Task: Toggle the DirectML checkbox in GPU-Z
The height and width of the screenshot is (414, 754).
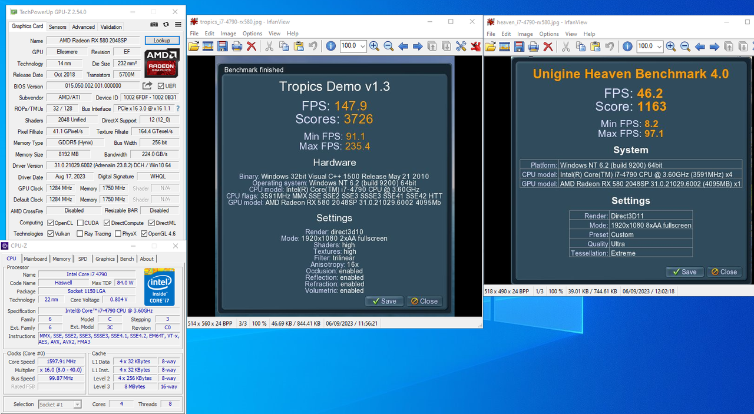Action: (151, 223)
